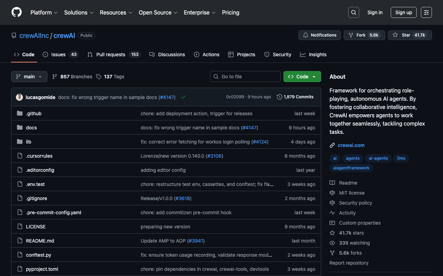Open the green Code dropdown
This screenshot has width=443, height=276.
click(x=302, y=77)
